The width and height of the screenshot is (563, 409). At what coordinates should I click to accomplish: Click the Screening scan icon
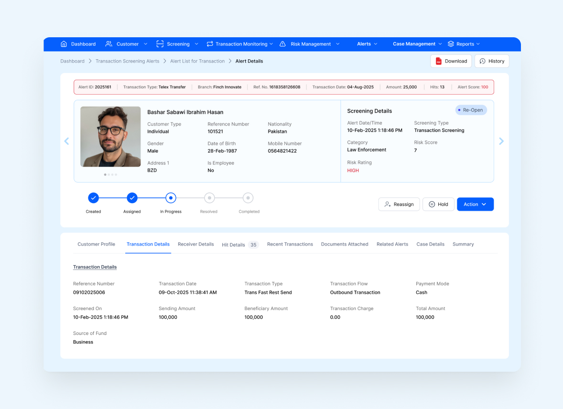pos(160,44)
